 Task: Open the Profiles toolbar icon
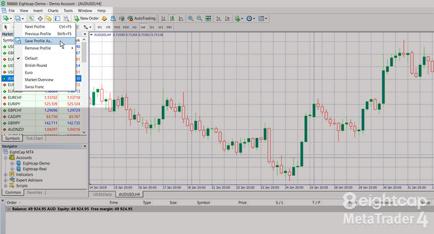(18, 19)
